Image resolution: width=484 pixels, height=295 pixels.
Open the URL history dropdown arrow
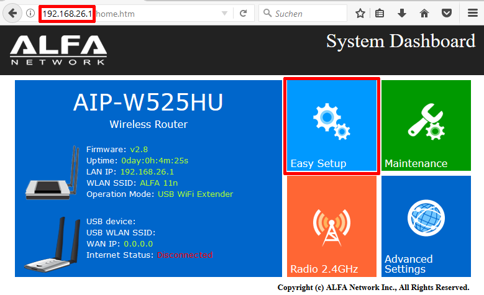click(x=225, y=14)
